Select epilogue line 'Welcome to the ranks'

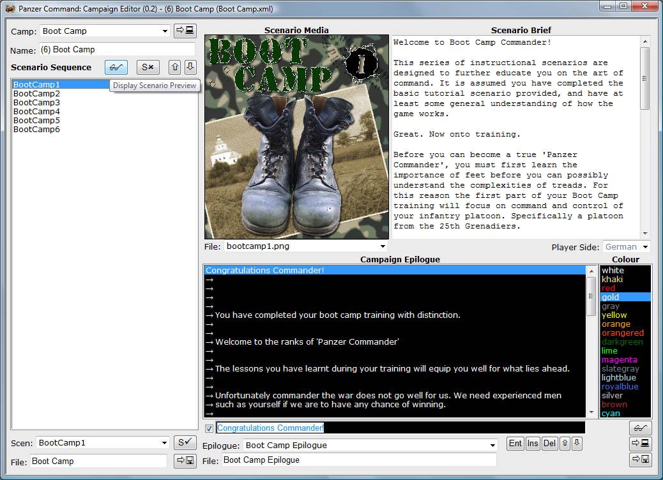[395, 341]
